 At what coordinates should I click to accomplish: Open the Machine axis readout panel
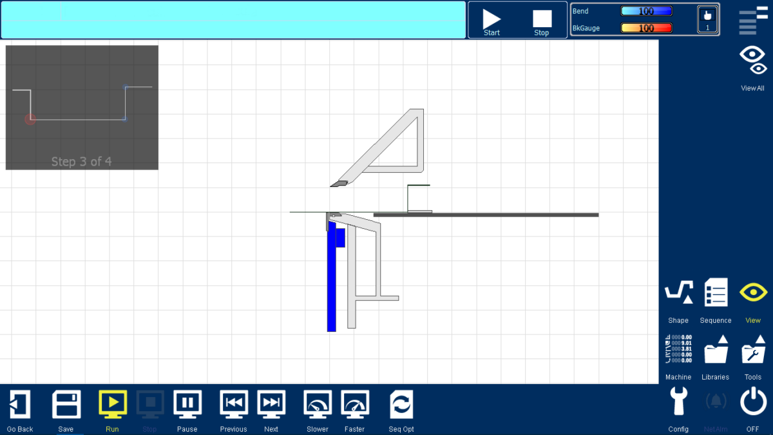[x=678, y=350]
